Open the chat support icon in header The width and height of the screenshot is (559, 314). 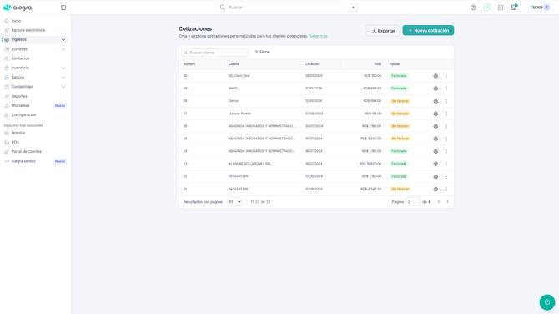click(486, 8)
